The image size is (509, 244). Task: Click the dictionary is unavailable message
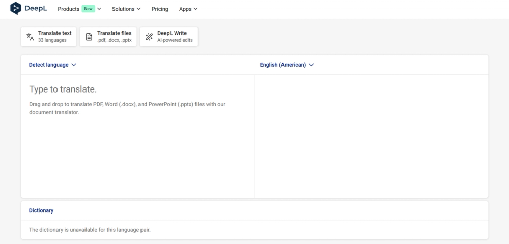[x=90, y=230]
